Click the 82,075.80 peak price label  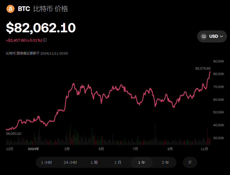pyautogui.click(x=203, y=68)
